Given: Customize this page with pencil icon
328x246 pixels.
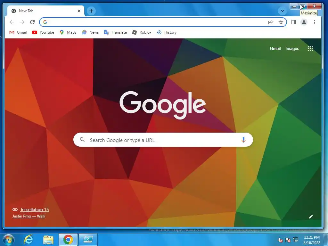Looking at the screenshot, I should click(x=311, y=217).
